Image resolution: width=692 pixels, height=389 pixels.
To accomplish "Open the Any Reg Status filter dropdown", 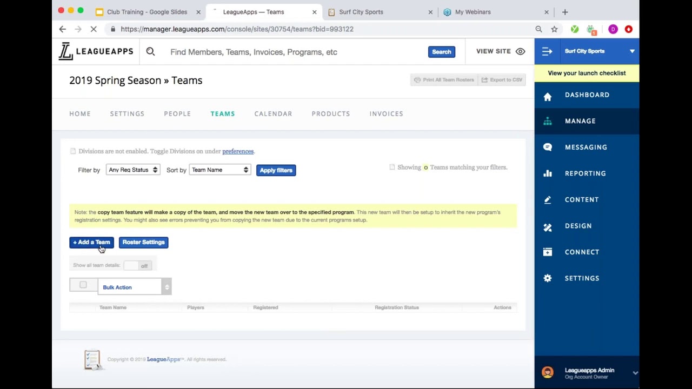I will point(132,170).
